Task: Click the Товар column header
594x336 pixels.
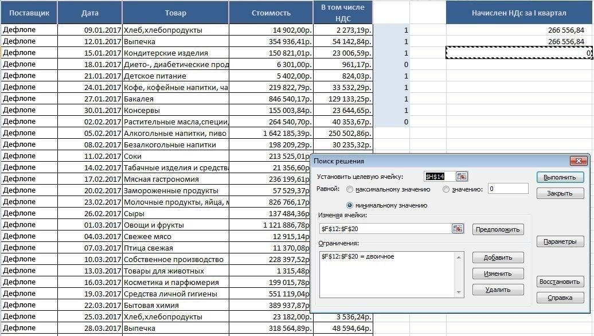Action: pos(176,13)
